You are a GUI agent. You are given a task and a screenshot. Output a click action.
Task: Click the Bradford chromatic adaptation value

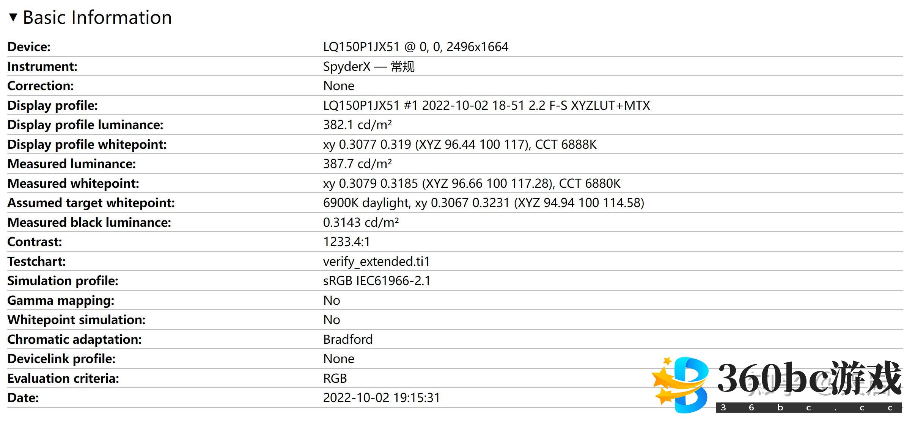click(x=348, y=340)
